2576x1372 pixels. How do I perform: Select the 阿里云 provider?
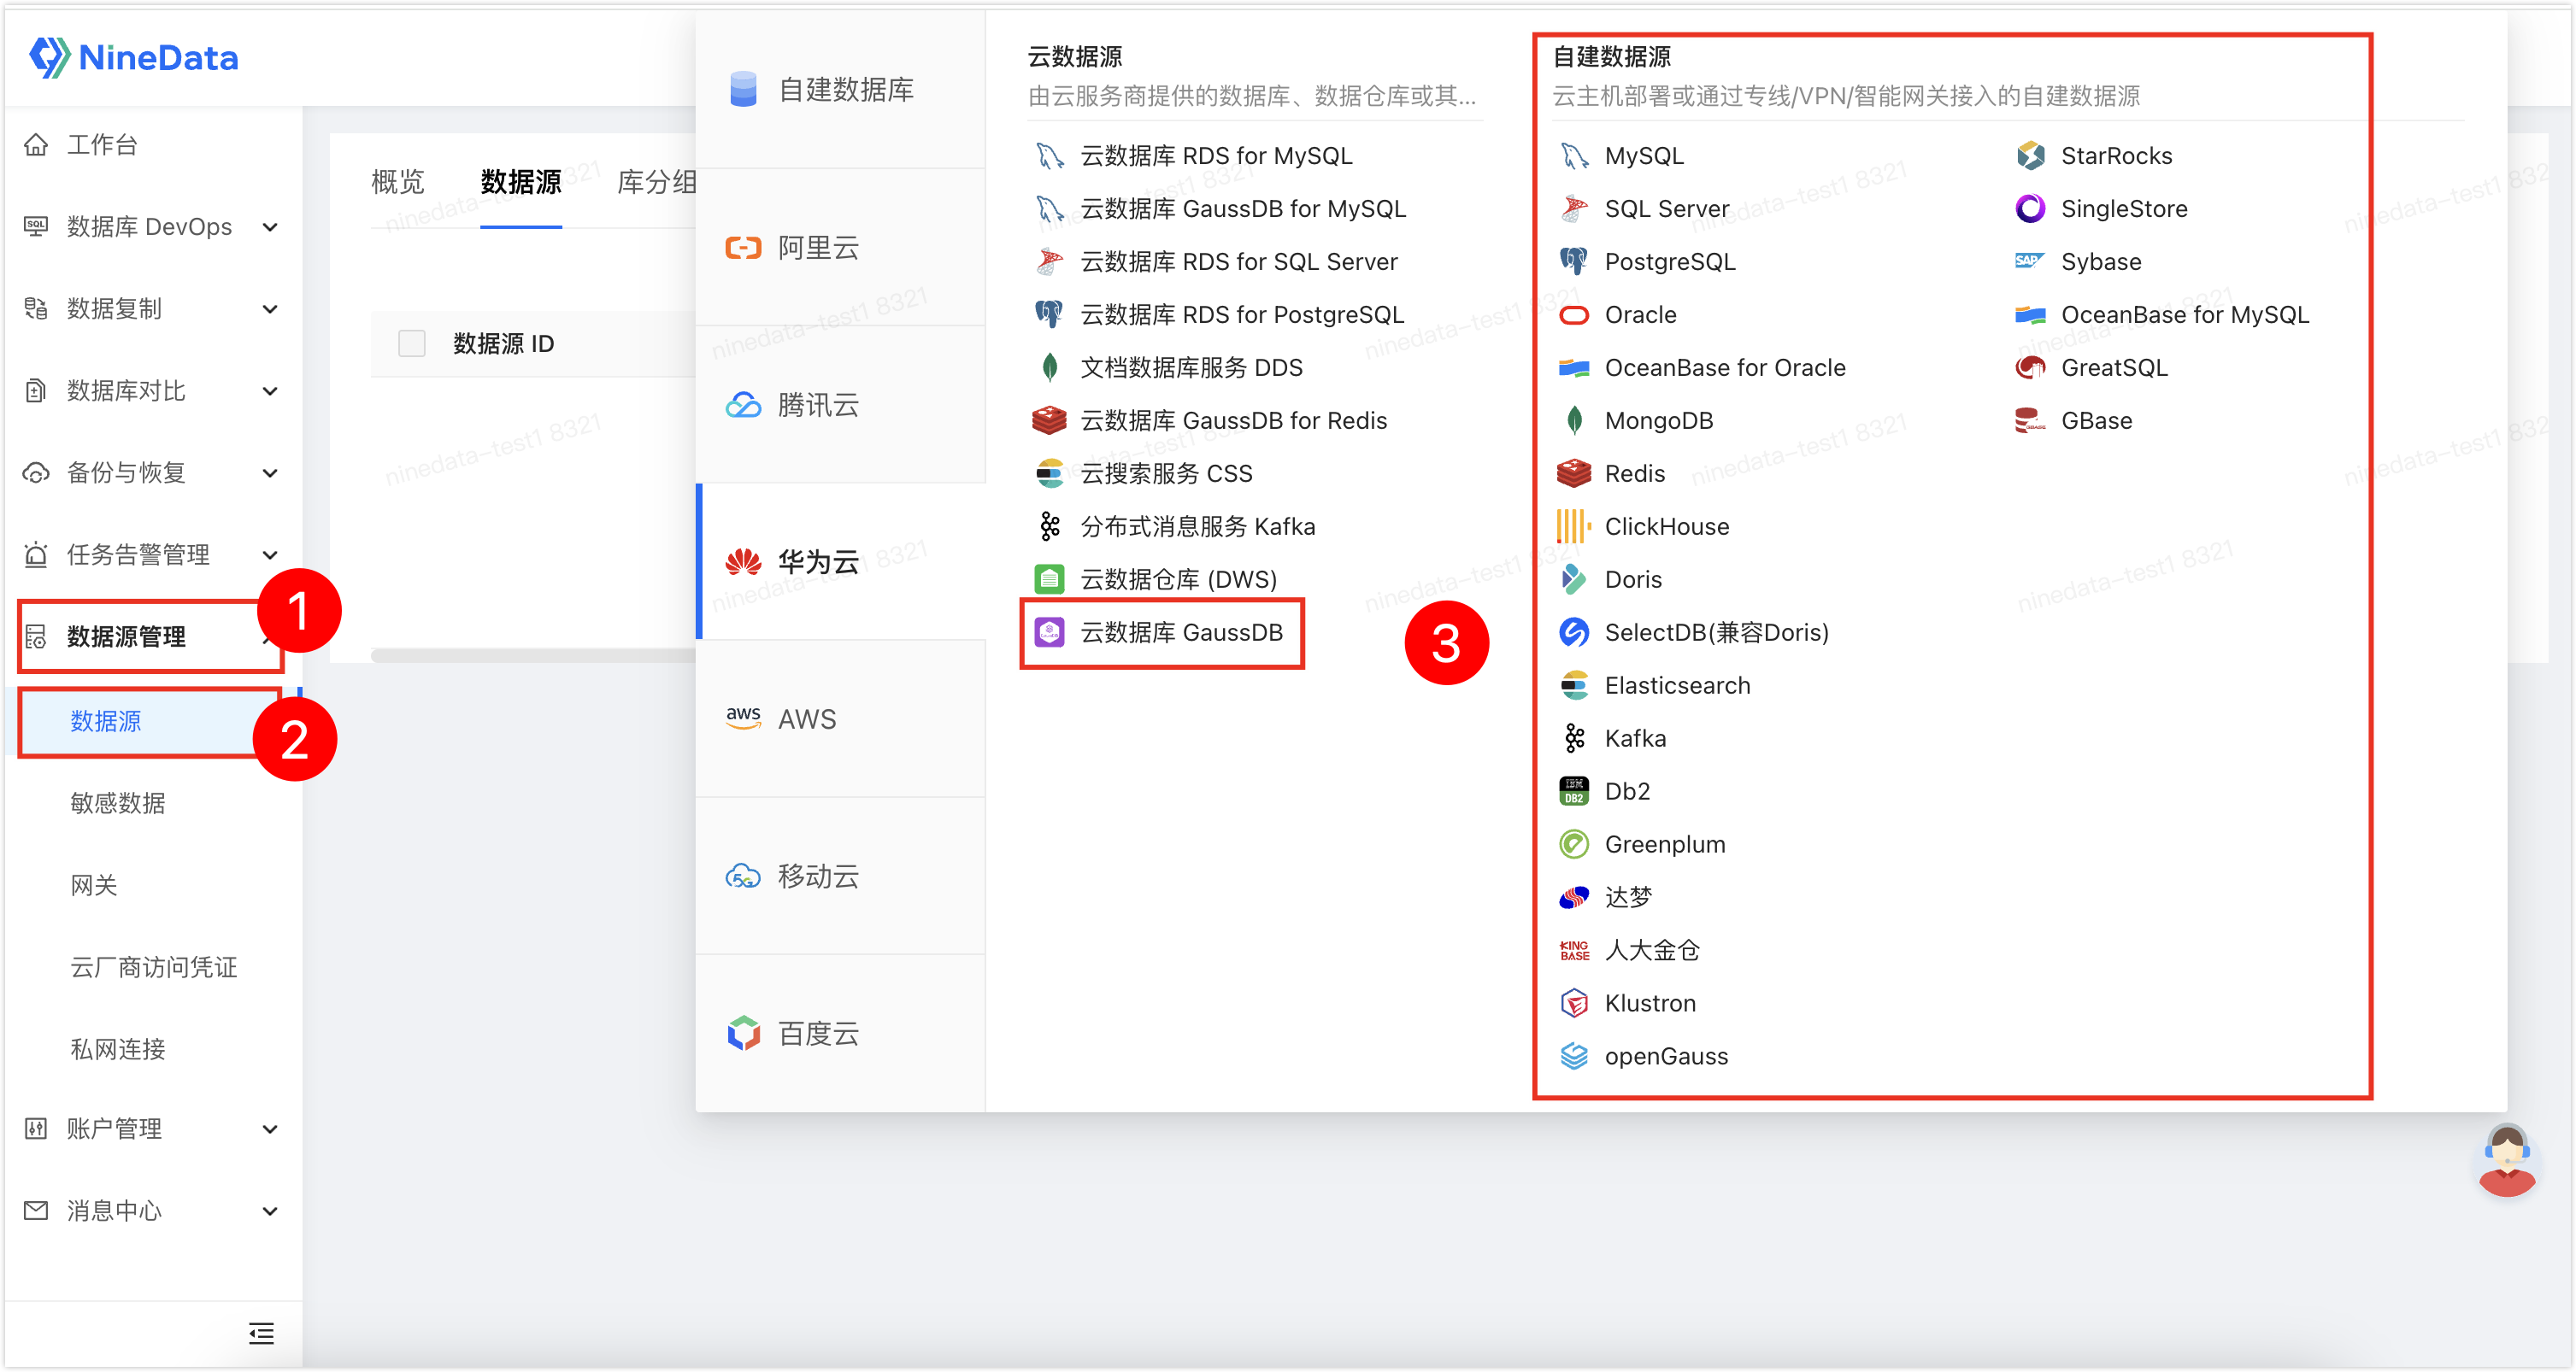pos(840,248)
